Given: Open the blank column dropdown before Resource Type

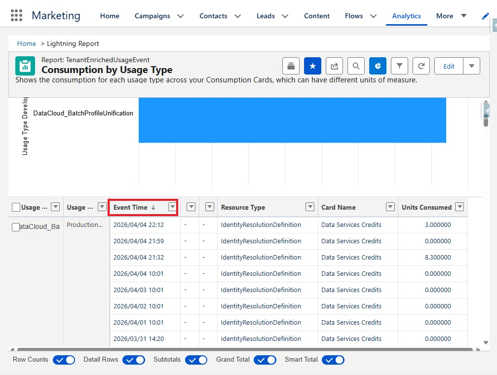Looking at the screenshot, I should (210, 207).
